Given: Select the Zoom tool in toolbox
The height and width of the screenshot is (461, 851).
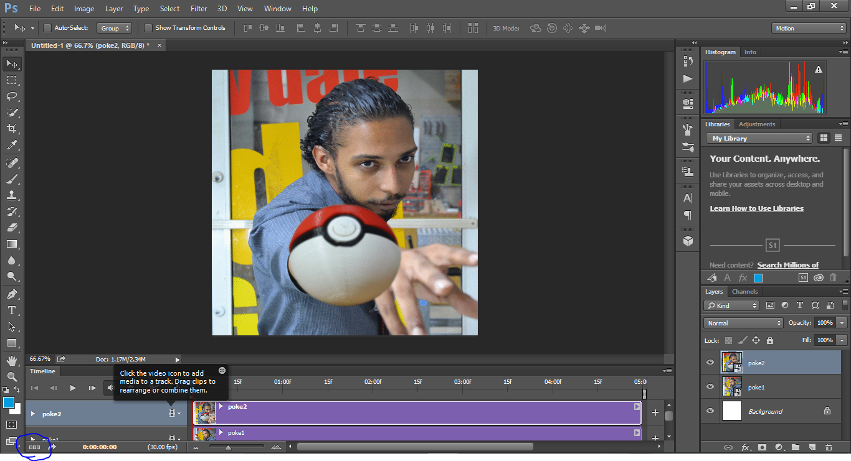Looking at the screenshot, I should [12, 376].
